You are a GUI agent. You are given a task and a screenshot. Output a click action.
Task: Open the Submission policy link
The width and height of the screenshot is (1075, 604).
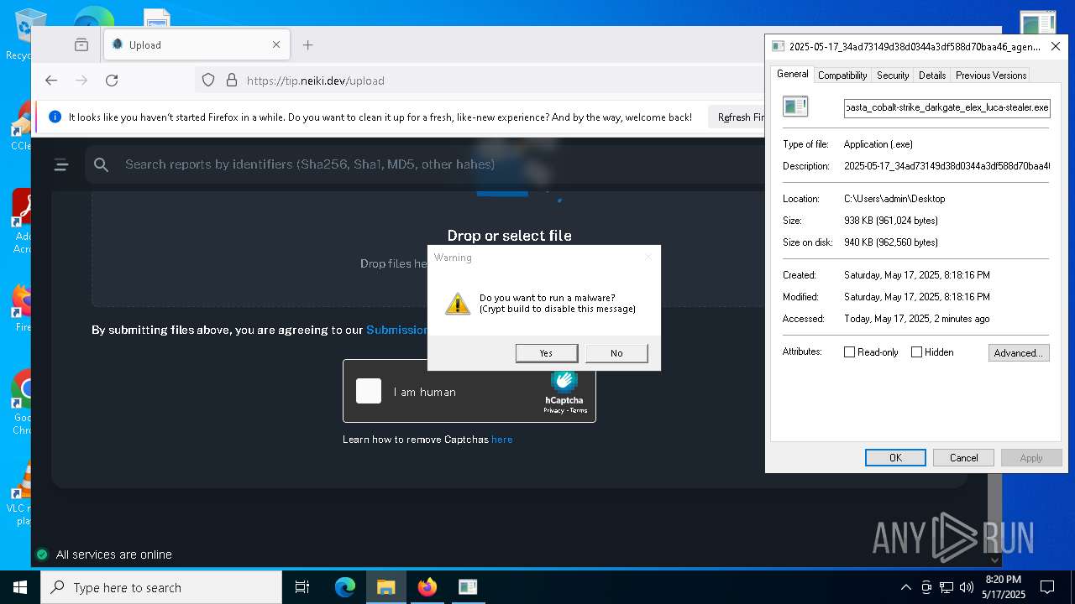tap(397, 330)
